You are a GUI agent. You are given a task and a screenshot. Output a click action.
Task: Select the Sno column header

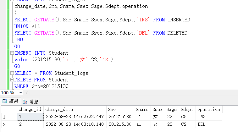[x=120, y=109]
